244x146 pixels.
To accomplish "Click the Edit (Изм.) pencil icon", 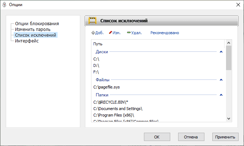I will tap(110, 33).
